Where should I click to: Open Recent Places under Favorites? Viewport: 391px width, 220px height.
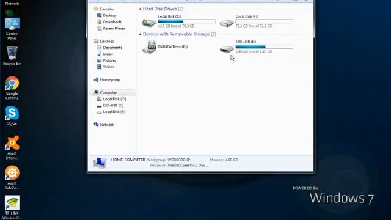point(114,29)
